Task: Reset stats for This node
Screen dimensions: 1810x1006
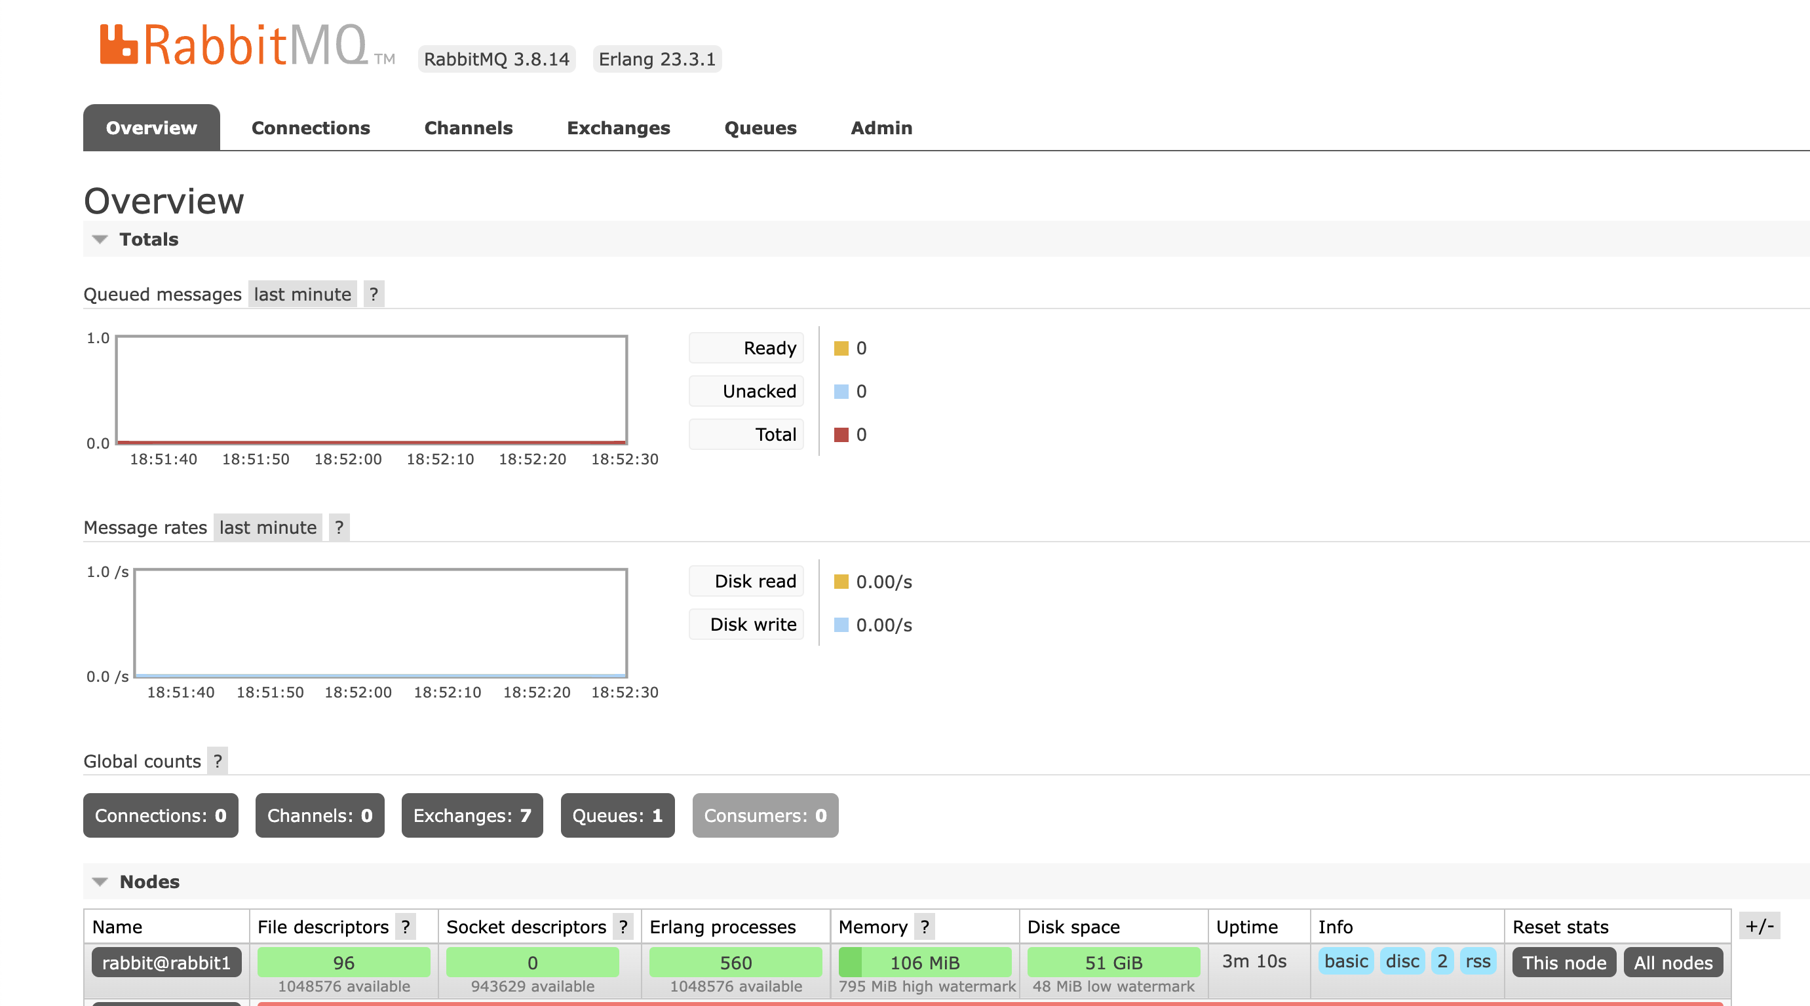Action: 1564,963
